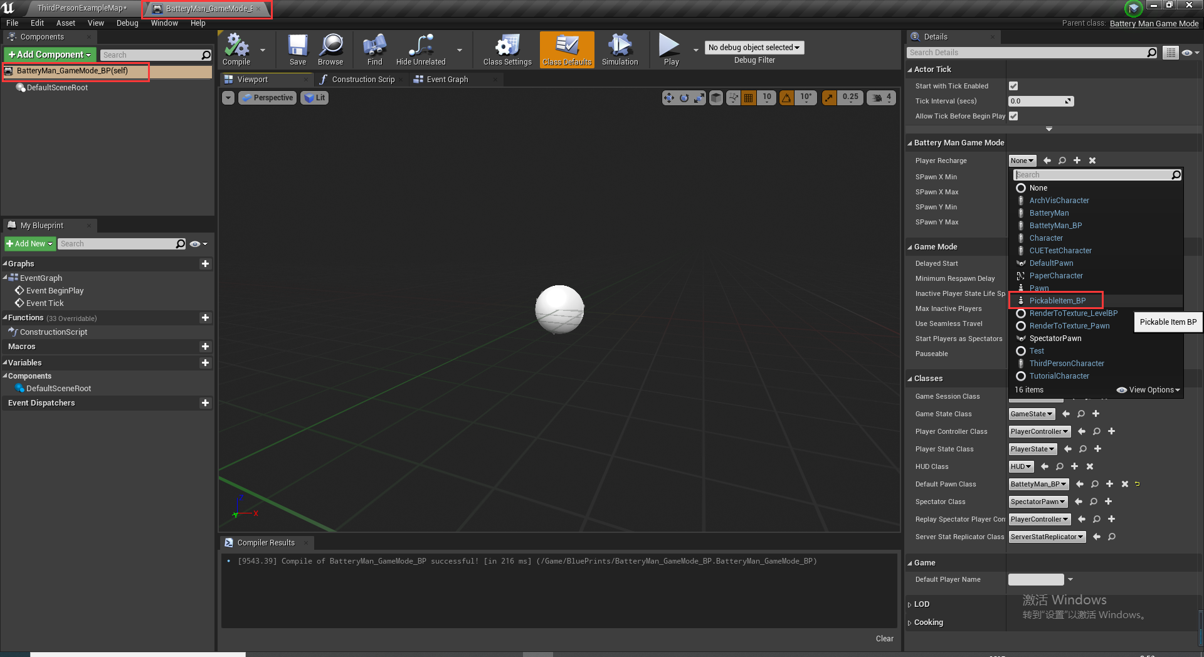Click Add New in My Blueprint
This screenshot has width=1204, height=657.
click(x=29, y=244)
